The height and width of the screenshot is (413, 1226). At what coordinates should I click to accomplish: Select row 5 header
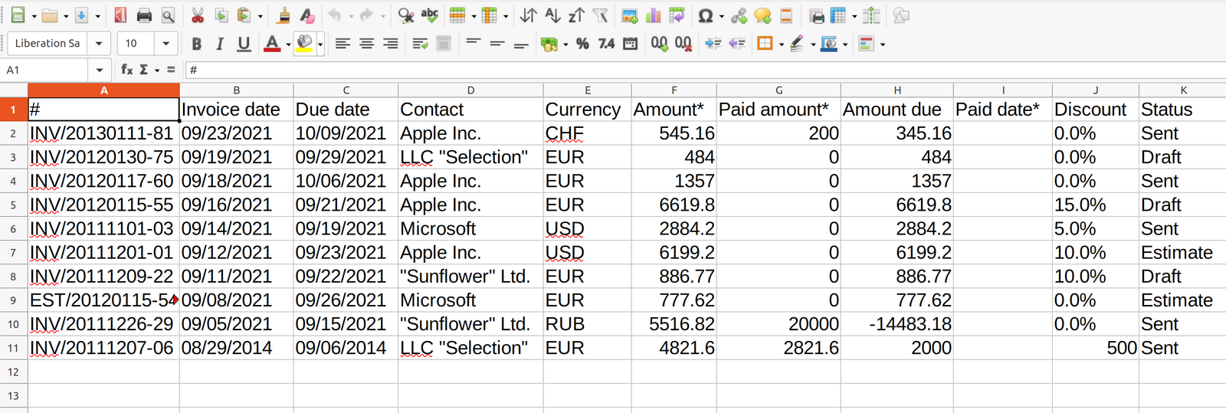[13, 205]
